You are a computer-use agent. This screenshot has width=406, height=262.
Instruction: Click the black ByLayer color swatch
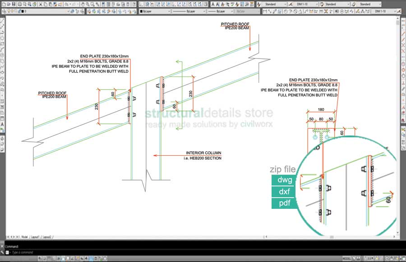click(142, 11)
